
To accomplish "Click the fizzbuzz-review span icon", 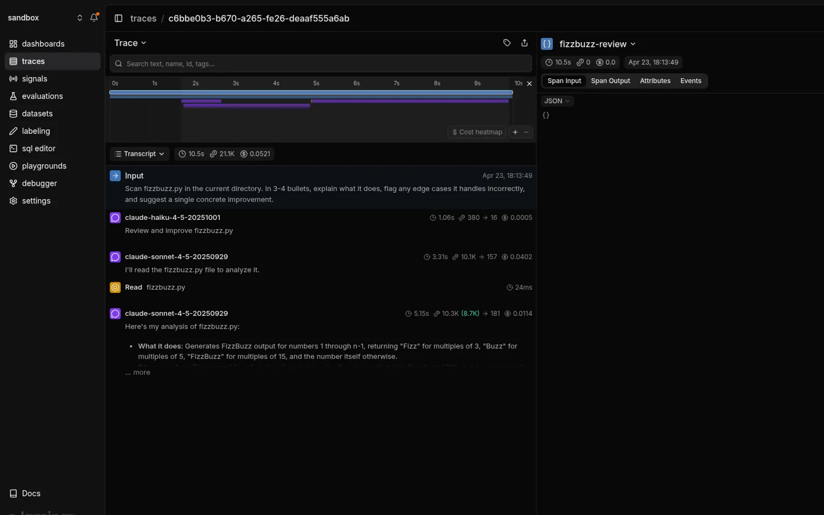I will click(x=547, y=44).
